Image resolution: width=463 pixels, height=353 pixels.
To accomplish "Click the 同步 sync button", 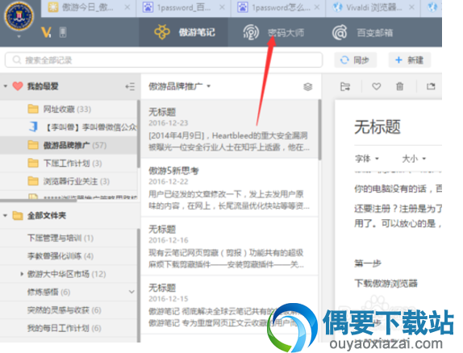I will [355, 60].
